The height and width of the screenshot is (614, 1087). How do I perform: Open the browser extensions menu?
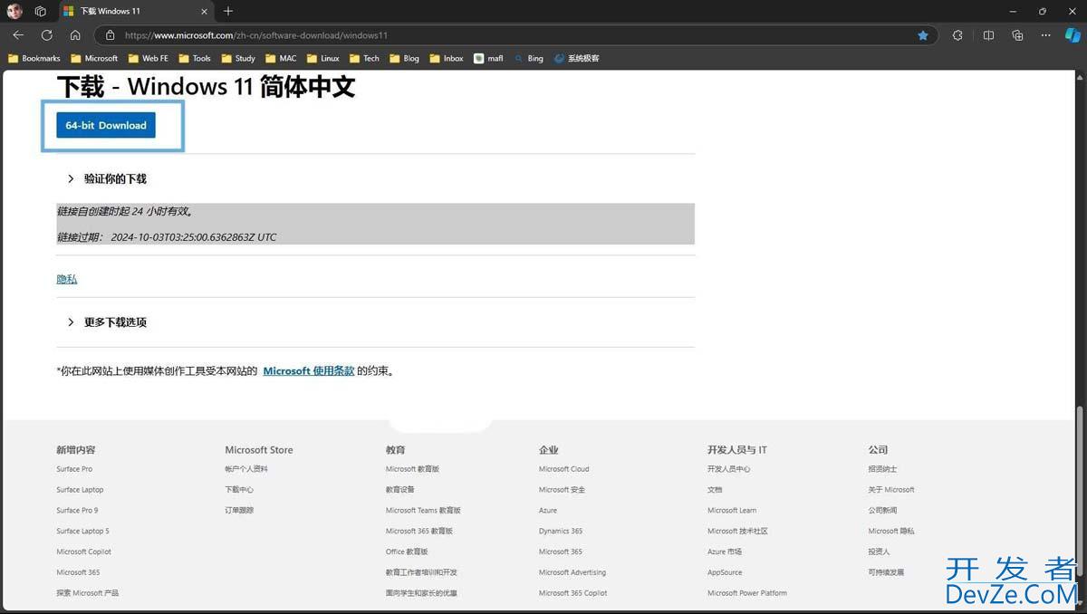pyautogui.click(x=957, y=35)
